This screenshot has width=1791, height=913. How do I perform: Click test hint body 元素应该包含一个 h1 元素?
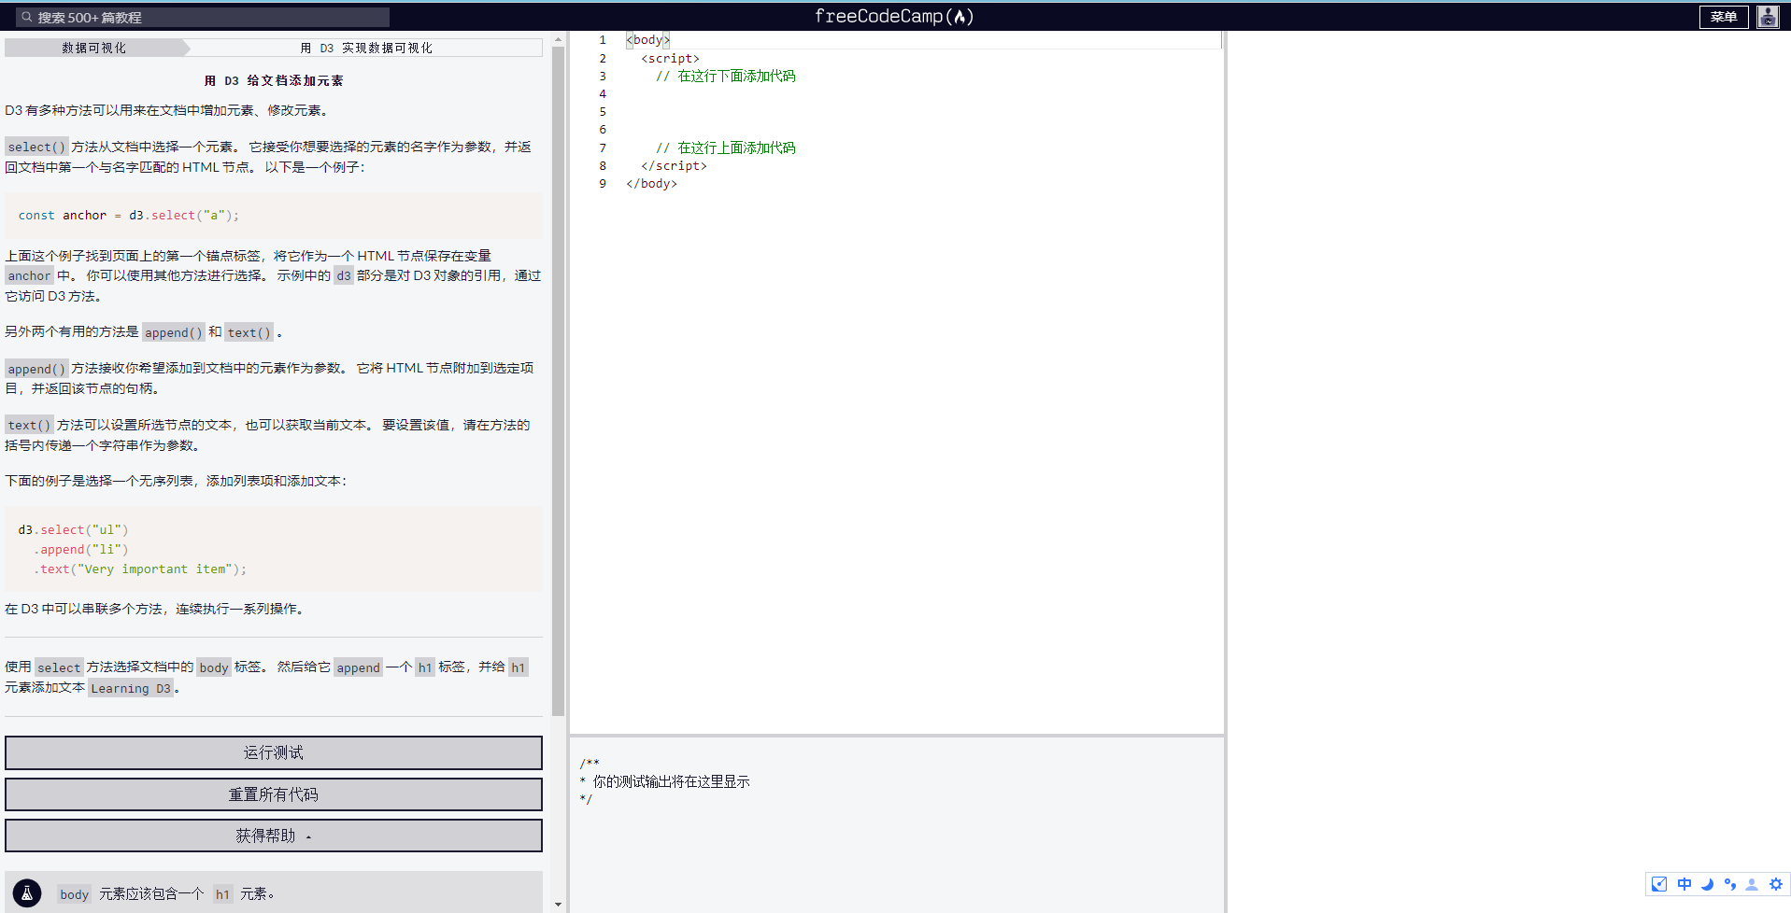pos(166,894)
